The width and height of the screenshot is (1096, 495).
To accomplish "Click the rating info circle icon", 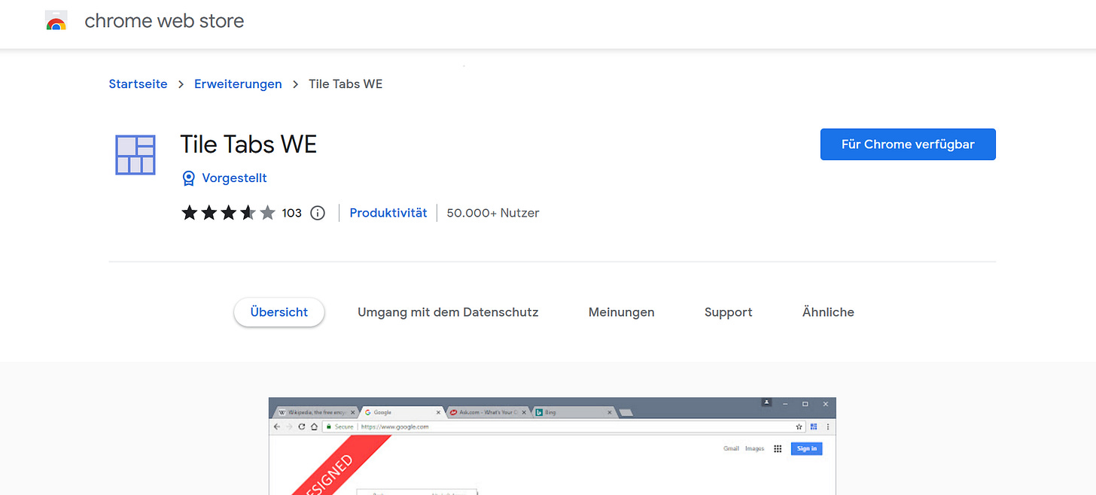I will coord(318,213).
